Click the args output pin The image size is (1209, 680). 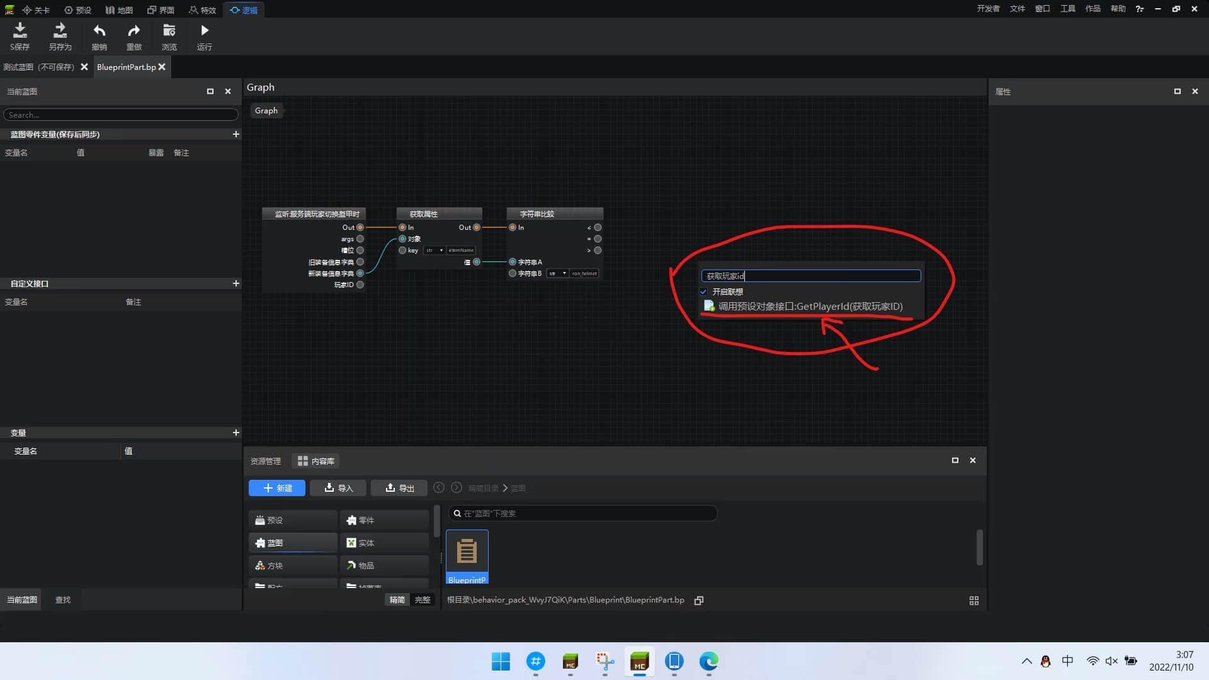coord(360,239)
